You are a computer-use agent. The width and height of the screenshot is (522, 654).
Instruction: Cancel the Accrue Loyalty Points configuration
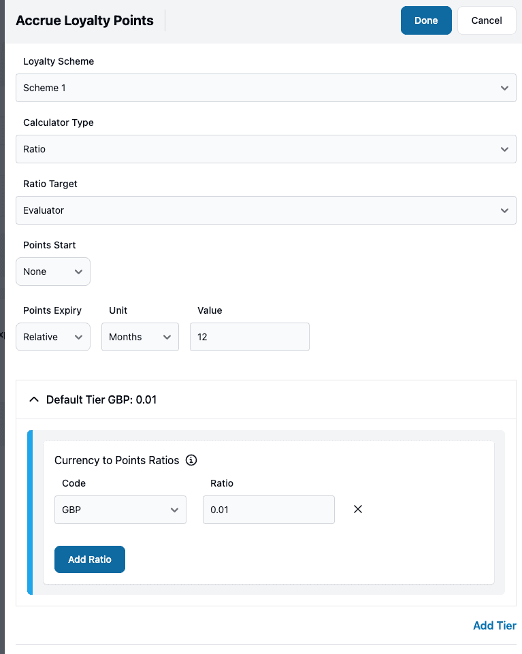click(486, 20)
